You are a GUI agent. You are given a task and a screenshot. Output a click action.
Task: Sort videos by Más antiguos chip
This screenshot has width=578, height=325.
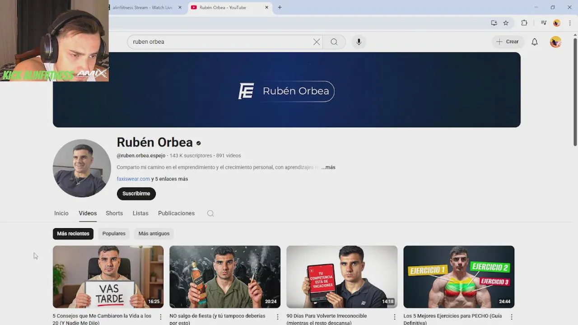[154, 233]
